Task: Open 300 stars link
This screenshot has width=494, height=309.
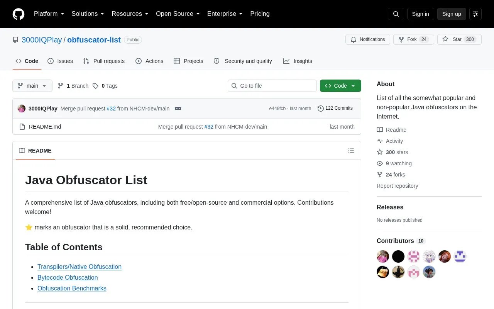Action: point(392,152)
